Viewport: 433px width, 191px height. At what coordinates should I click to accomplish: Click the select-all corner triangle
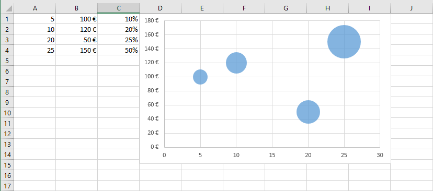(8, 9)
